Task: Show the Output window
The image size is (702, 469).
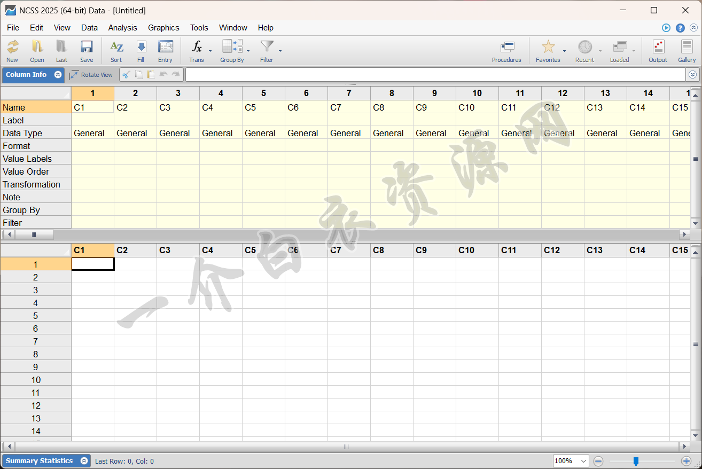Action: click(658, 51)
